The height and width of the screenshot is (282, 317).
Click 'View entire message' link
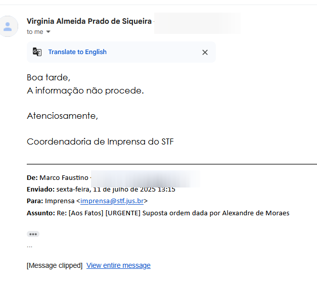pyautogui.click(x=118, y=265)
